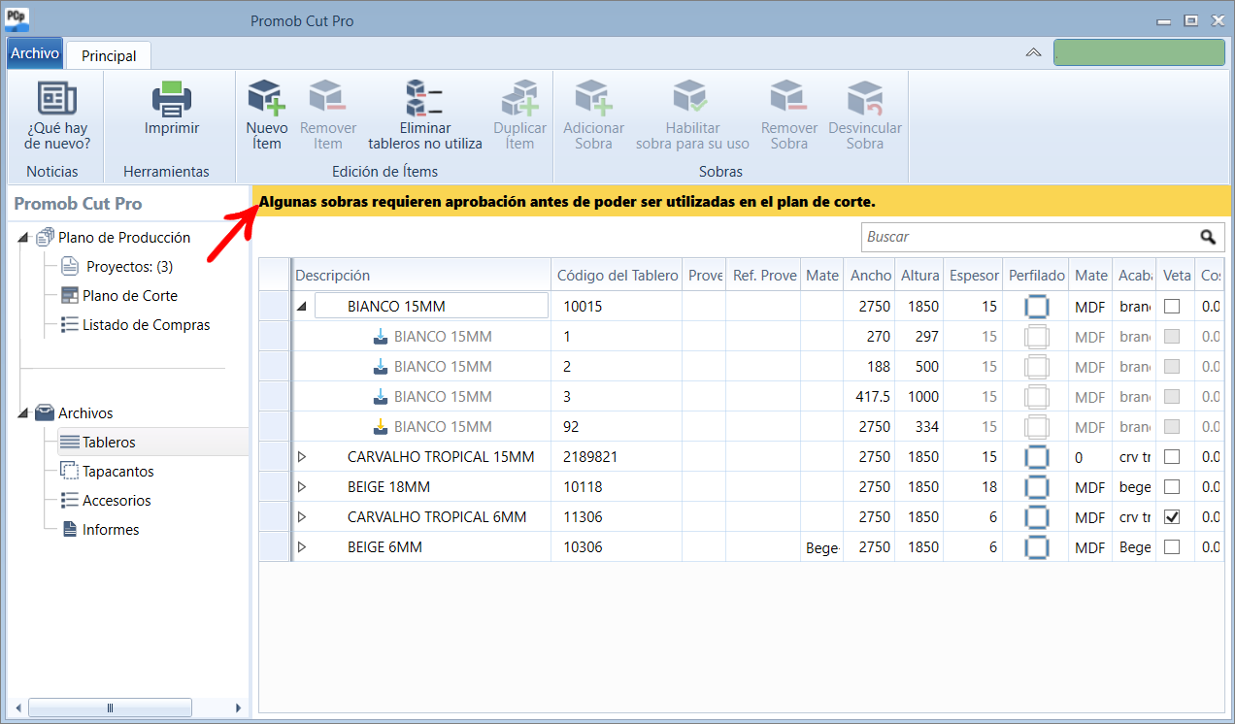This screenshot has height=724, width=1235.
Task: Click the leftover icon of the code 3 row
Action: click(381, 397)
